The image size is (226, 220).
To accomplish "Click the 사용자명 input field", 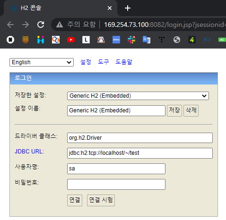I will tap(116, 169).
